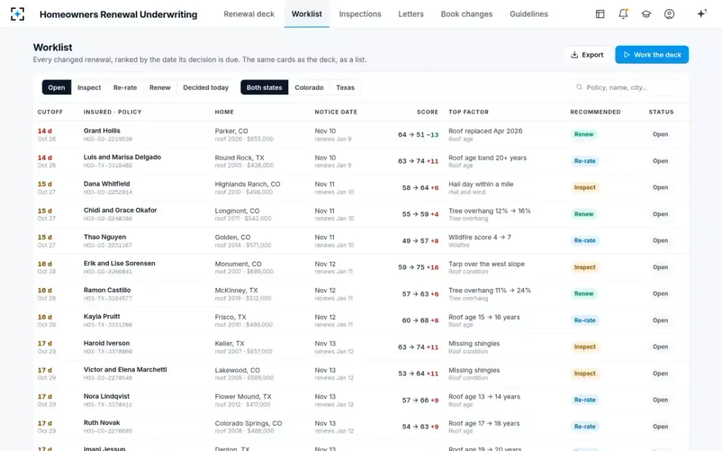Click the Export button

pyautogui.click(x=587, y=55)
